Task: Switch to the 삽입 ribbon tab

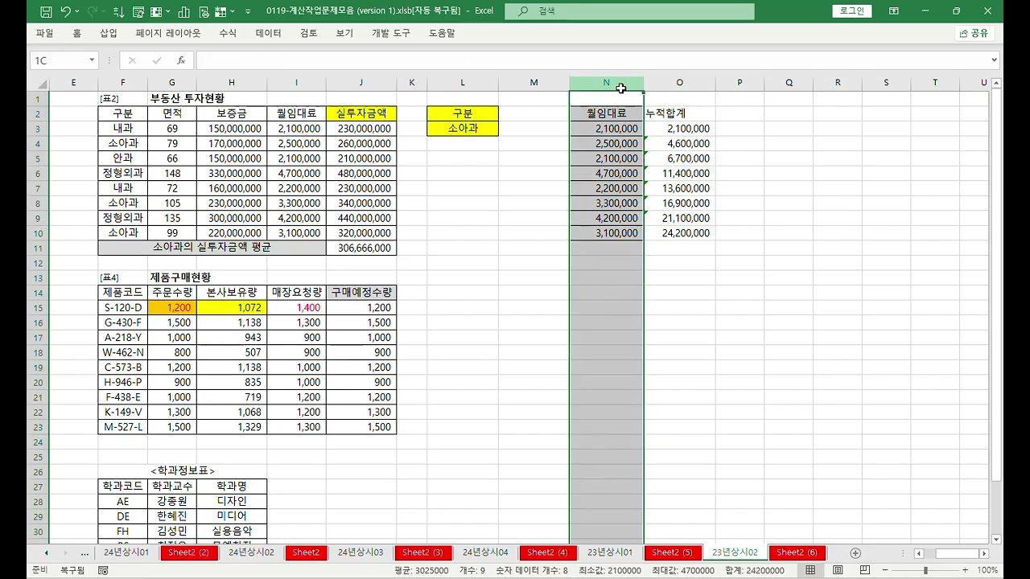Action: pos(109,33)
